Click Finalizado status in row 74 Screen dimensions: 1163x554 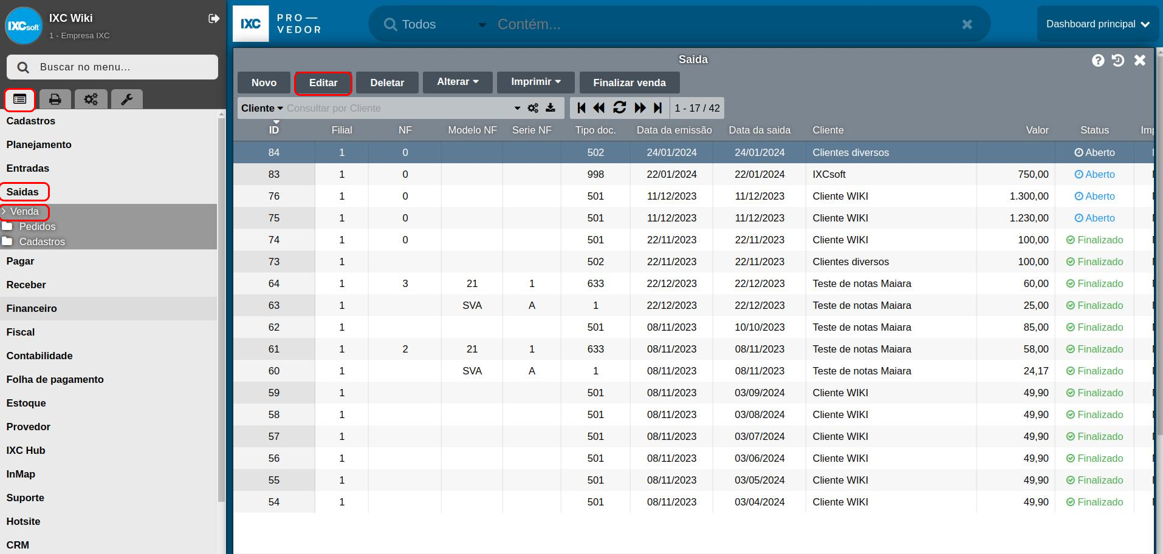(x=1095, y=240)
